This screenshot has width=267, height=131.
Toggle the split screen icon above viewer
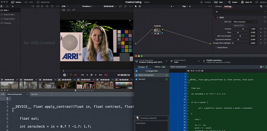coord(68,10)
